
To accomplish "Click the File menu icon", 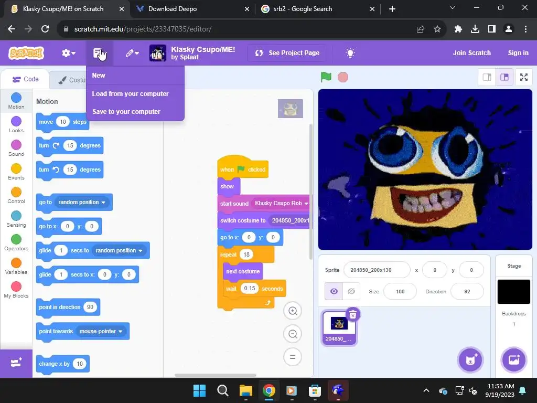I will [x=99, y=53].
